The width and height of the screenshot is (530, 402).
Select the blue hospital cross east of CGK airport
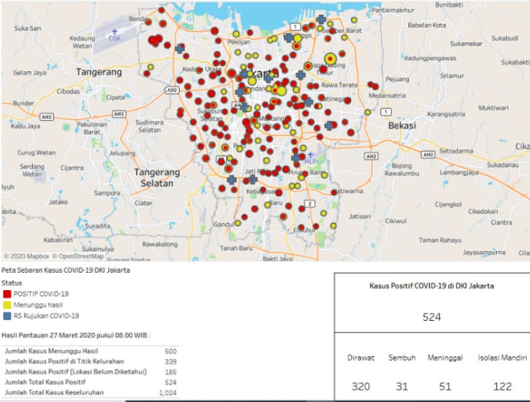(x=181, y=48)
